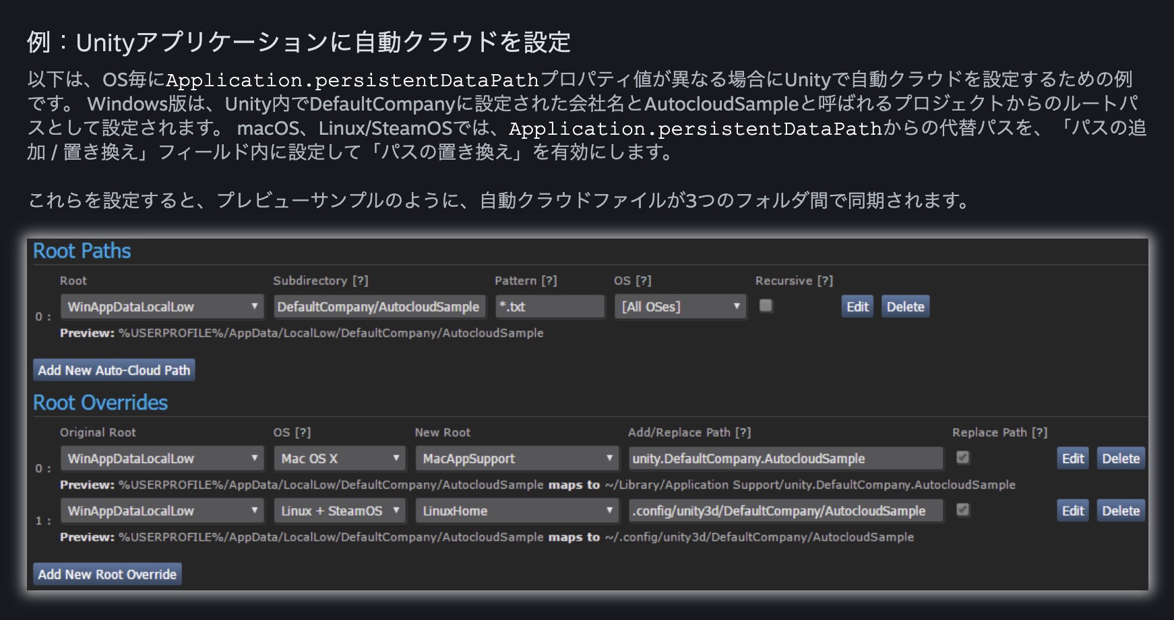Toggle Replace Path checkbox in the Mac OS X row
The height and width of the screenshot is (620, 1174).
click(963, 458)
